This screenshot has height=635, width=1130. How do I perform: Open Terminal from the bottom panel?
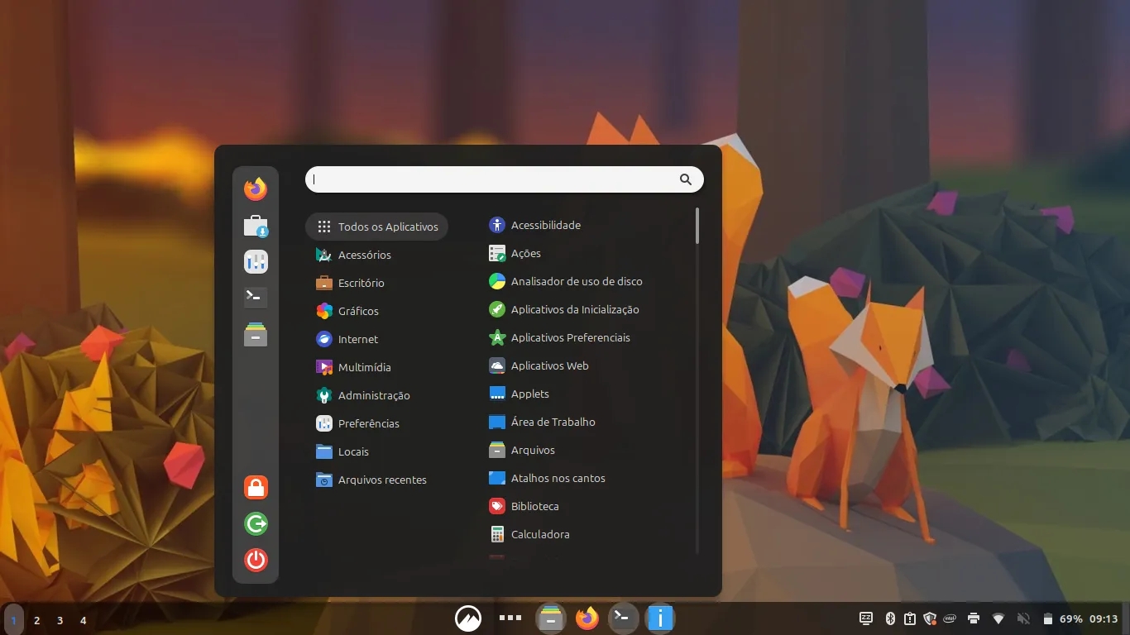(x=623, y=618)
